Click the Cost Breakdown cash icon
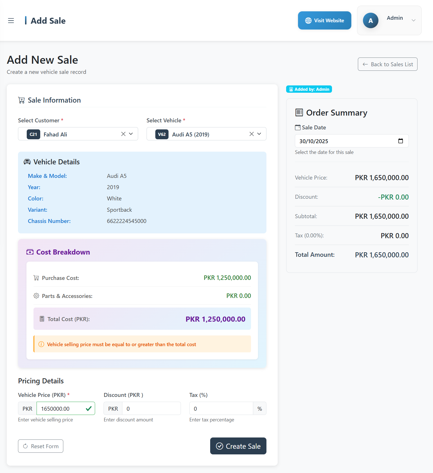The width and height of the screenshot is (433, 473). 30,252
